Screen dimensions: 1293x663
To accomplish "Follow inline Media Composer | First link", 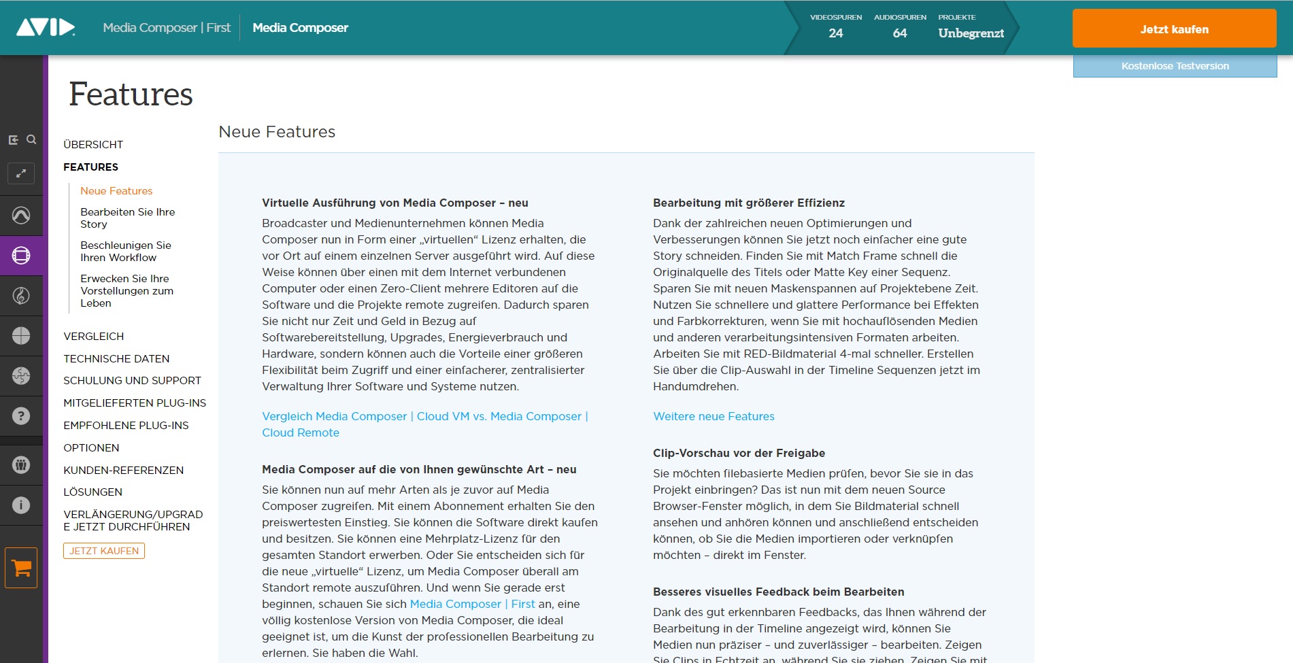I will coord(472,604).
